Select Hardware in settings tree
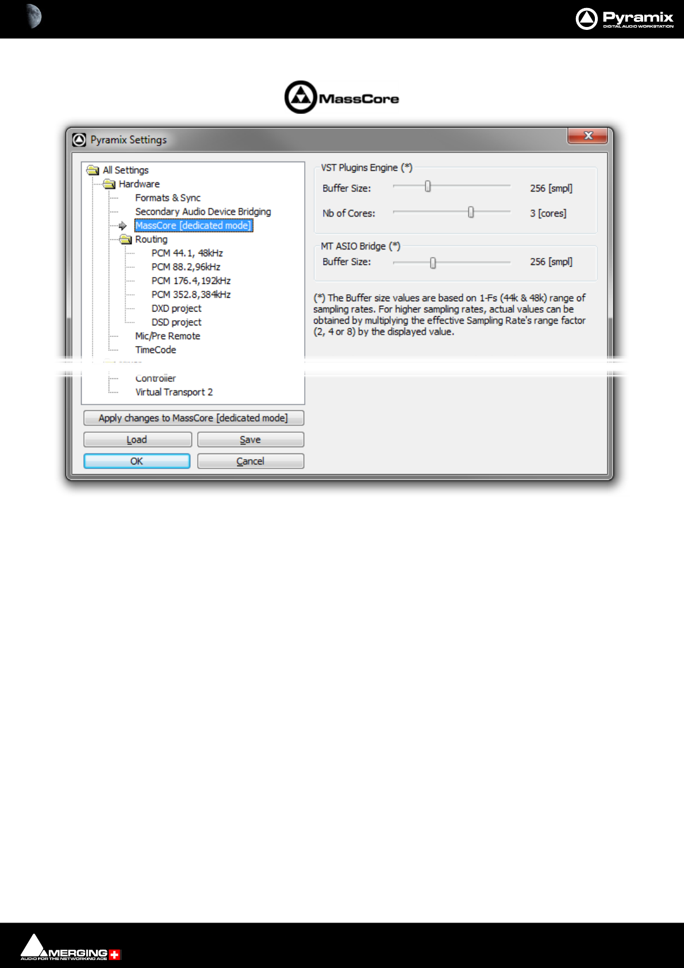684x968 pixels. point(139,184)
